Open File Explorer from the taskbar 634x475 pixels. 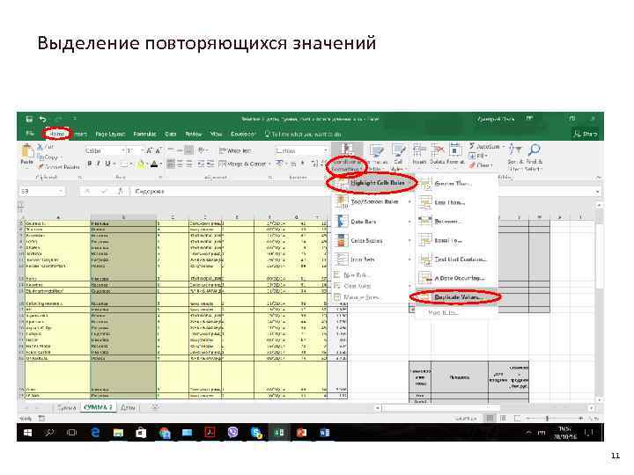coord(118,433)
